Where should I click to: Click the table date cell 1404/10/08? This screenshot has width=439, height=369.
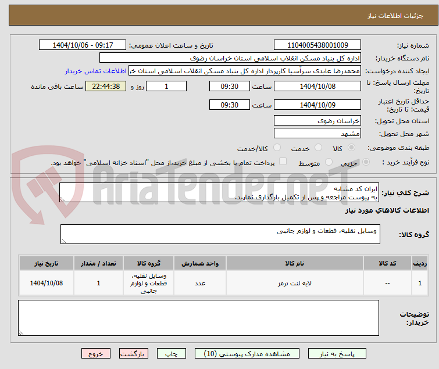coord(47,283)
